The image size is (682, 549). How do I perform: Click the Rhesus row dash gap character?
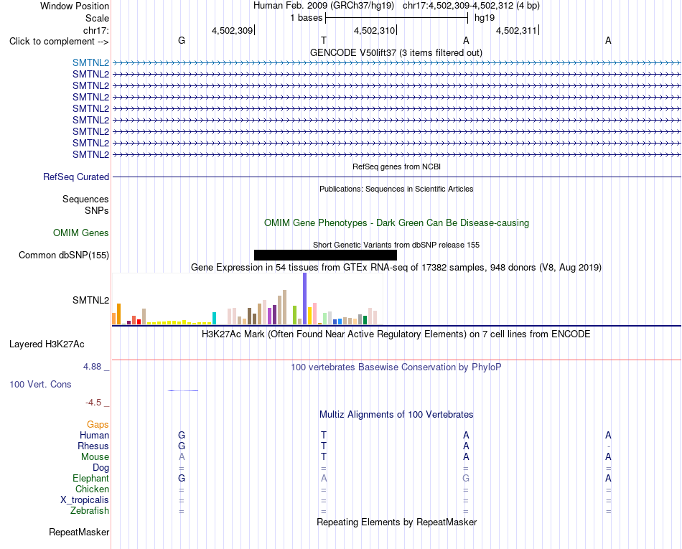tap(609, 446)
